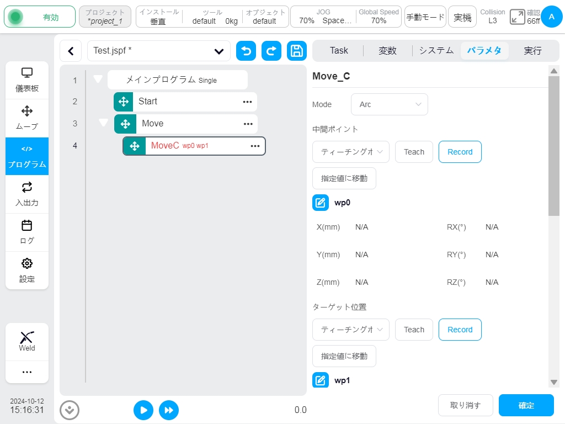Image resolution: width=565 pixels, height=424 pixels.
Task: Run the program with play button
Action: pyautogui.click(x=143, y=410)
